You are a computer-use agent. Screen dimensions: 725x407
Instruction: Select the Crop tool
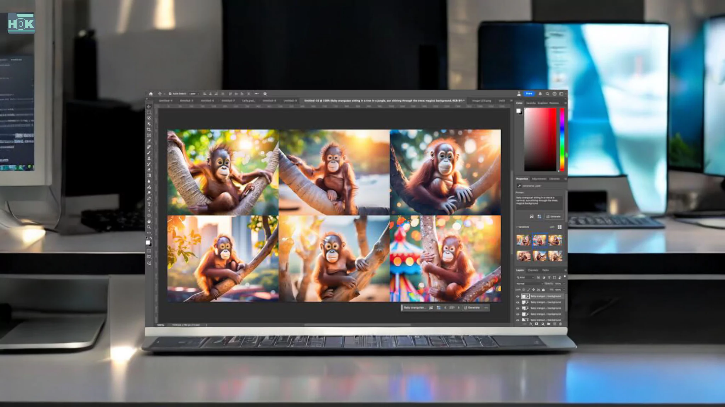click(149, 129)
